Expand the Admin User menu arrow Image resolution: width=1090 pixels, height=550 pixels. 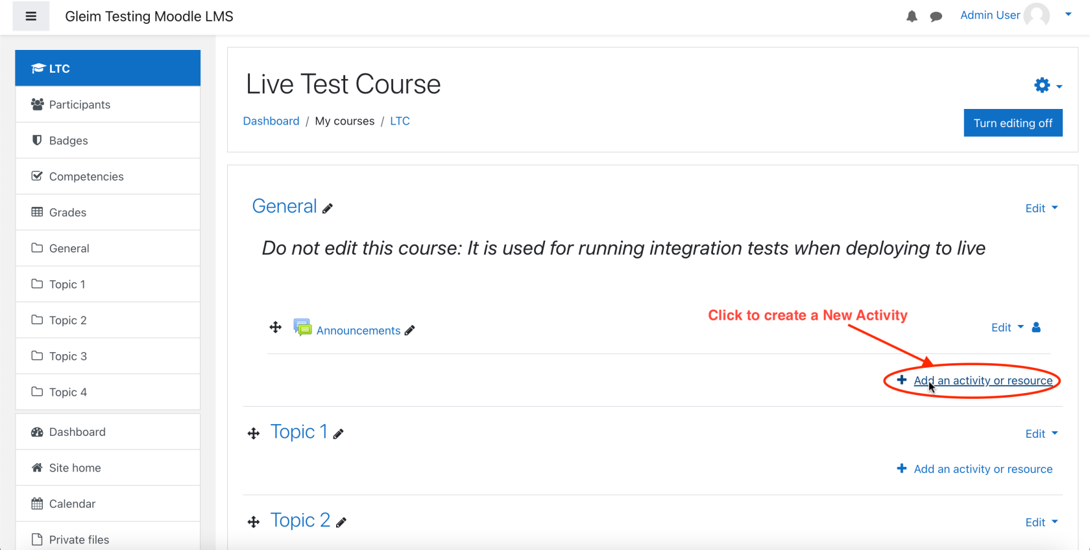click(x=1068, y=14)
